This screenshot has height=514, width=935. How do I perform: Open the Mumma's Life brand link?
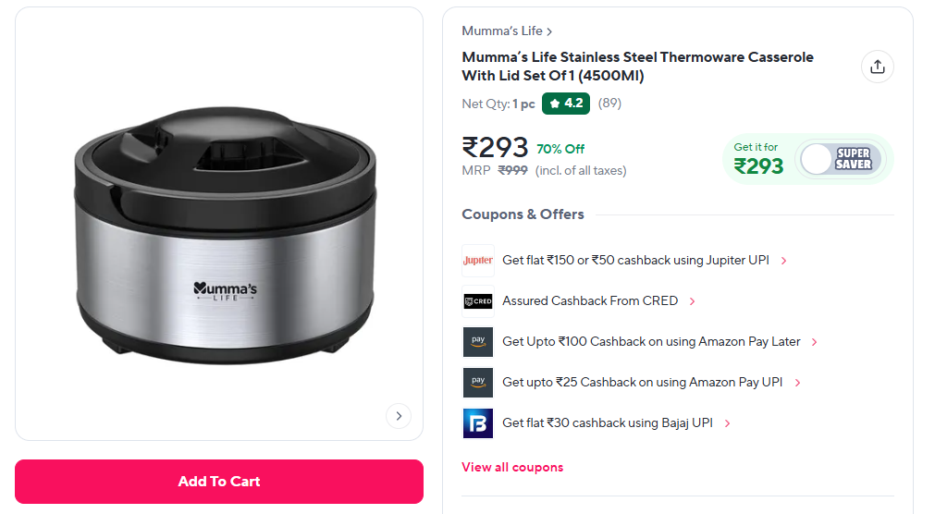[x=507, y=31]
